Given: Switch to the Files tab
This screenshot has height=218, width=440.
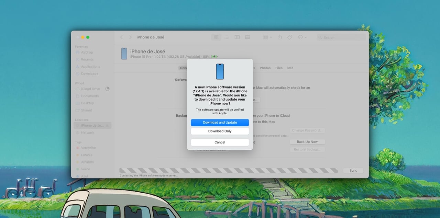Looking at the screenshot, I should tap(279, 68).
